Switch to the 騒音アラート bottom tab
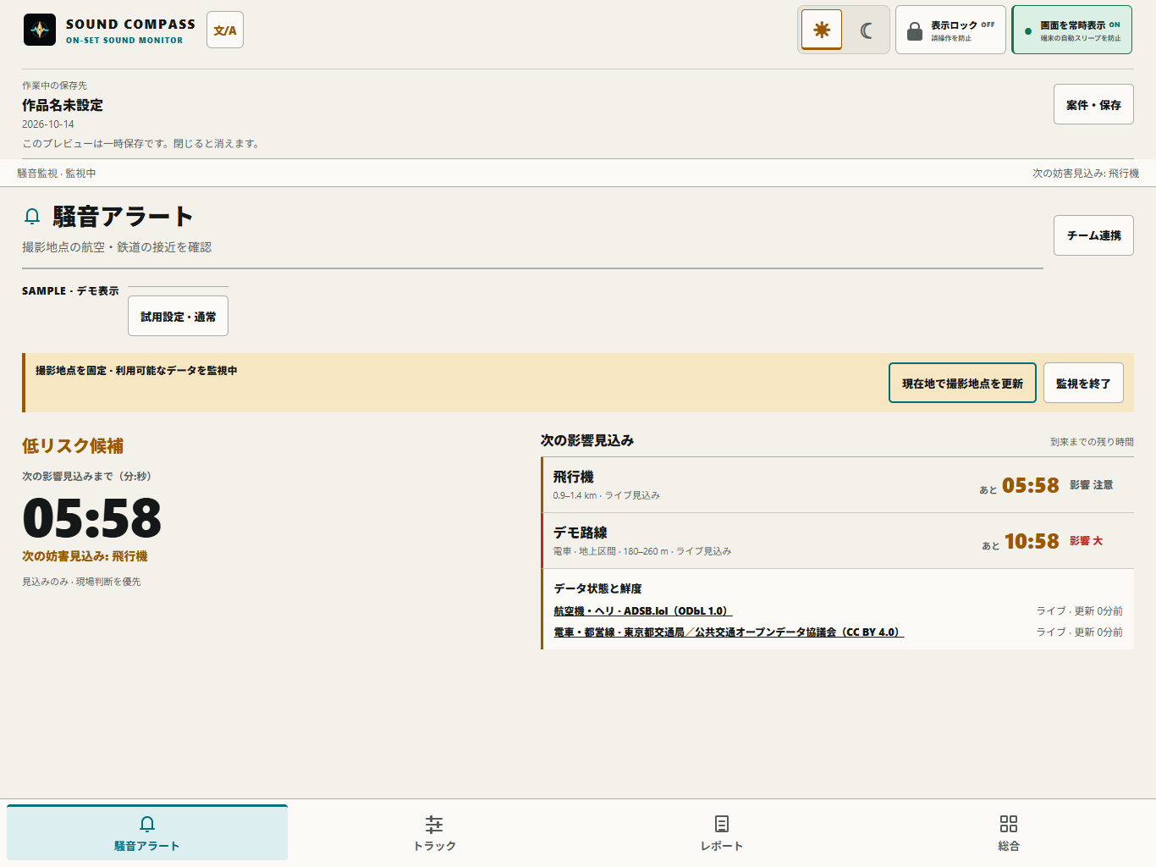Viewport: 1156px width, 867px height. pyautogui.click(x=147, y=832)
